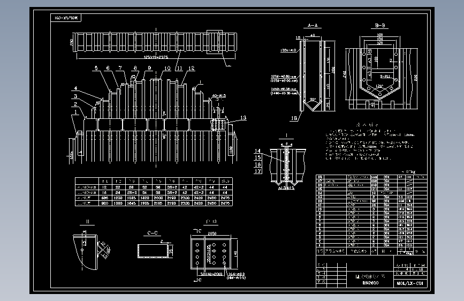Viewport: 464px width, 301px height.
Task: Click callout number 15 in detail I
Action: pyautogui.click(x=257, y=157)
